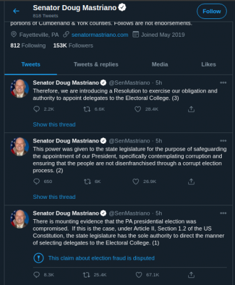Go back using the left arrow icon
The height and width of the screenshot is (285, 235).
[x=16, y=11]
